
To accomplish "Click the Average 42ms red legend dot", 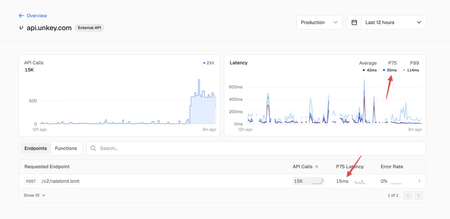I will pyautogui.click(x=363, y=70).
